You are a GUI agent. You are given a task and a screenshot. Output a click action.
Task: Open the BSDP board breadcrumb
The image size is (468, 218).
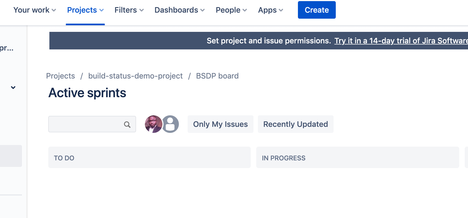pos(217,76)
